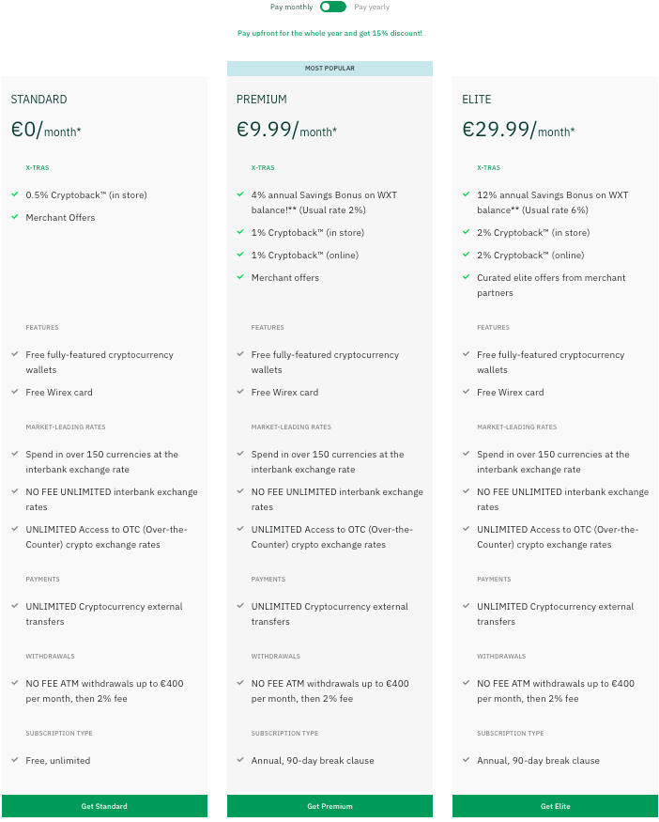Image resolution: width=659 pixels, height=822 pixels.
Task: Click the Get Elite button
Action: point(556,806)
